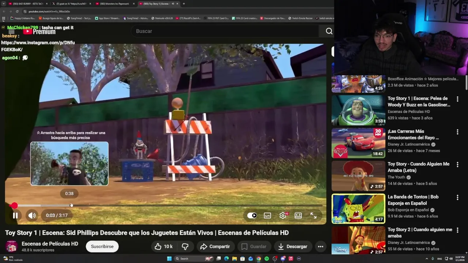Open the Escenas de Películas HD channel avatar
This screenshot has height=263, width=468.
(11, 247)
